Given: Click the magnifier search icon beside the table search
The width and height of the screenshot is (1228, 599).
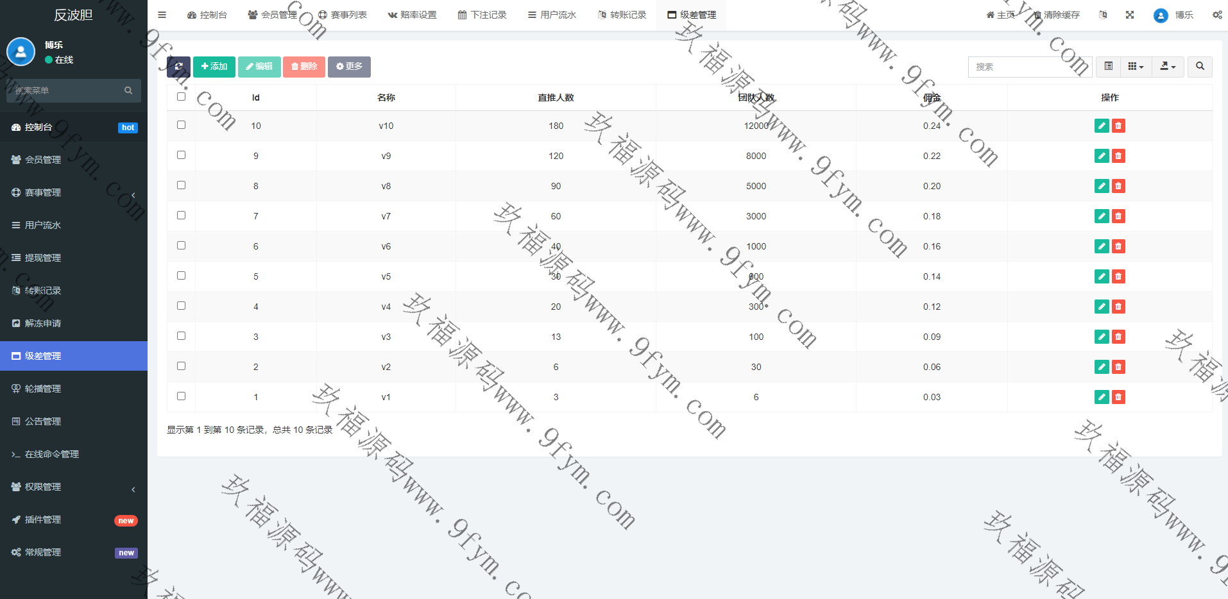Looking at the screenshot, I should pos(1200,67).
